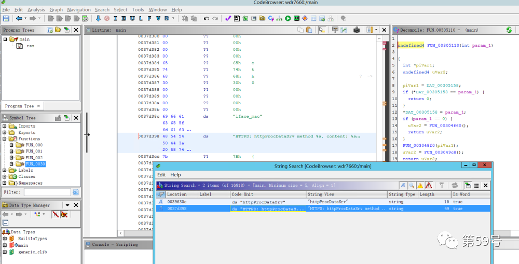519x264 pixels.
Task: Click String Search red warning triangle toggle
Action: 429,186
